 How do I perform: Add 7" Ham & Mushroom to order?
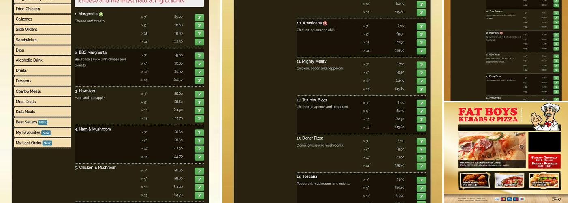point(199,133)
